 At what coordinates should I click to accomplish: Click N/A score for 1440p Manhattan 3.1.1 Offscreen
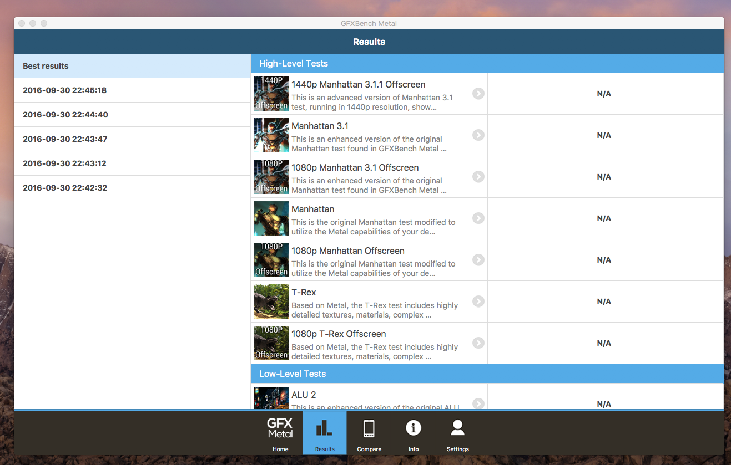coord(604,94)
